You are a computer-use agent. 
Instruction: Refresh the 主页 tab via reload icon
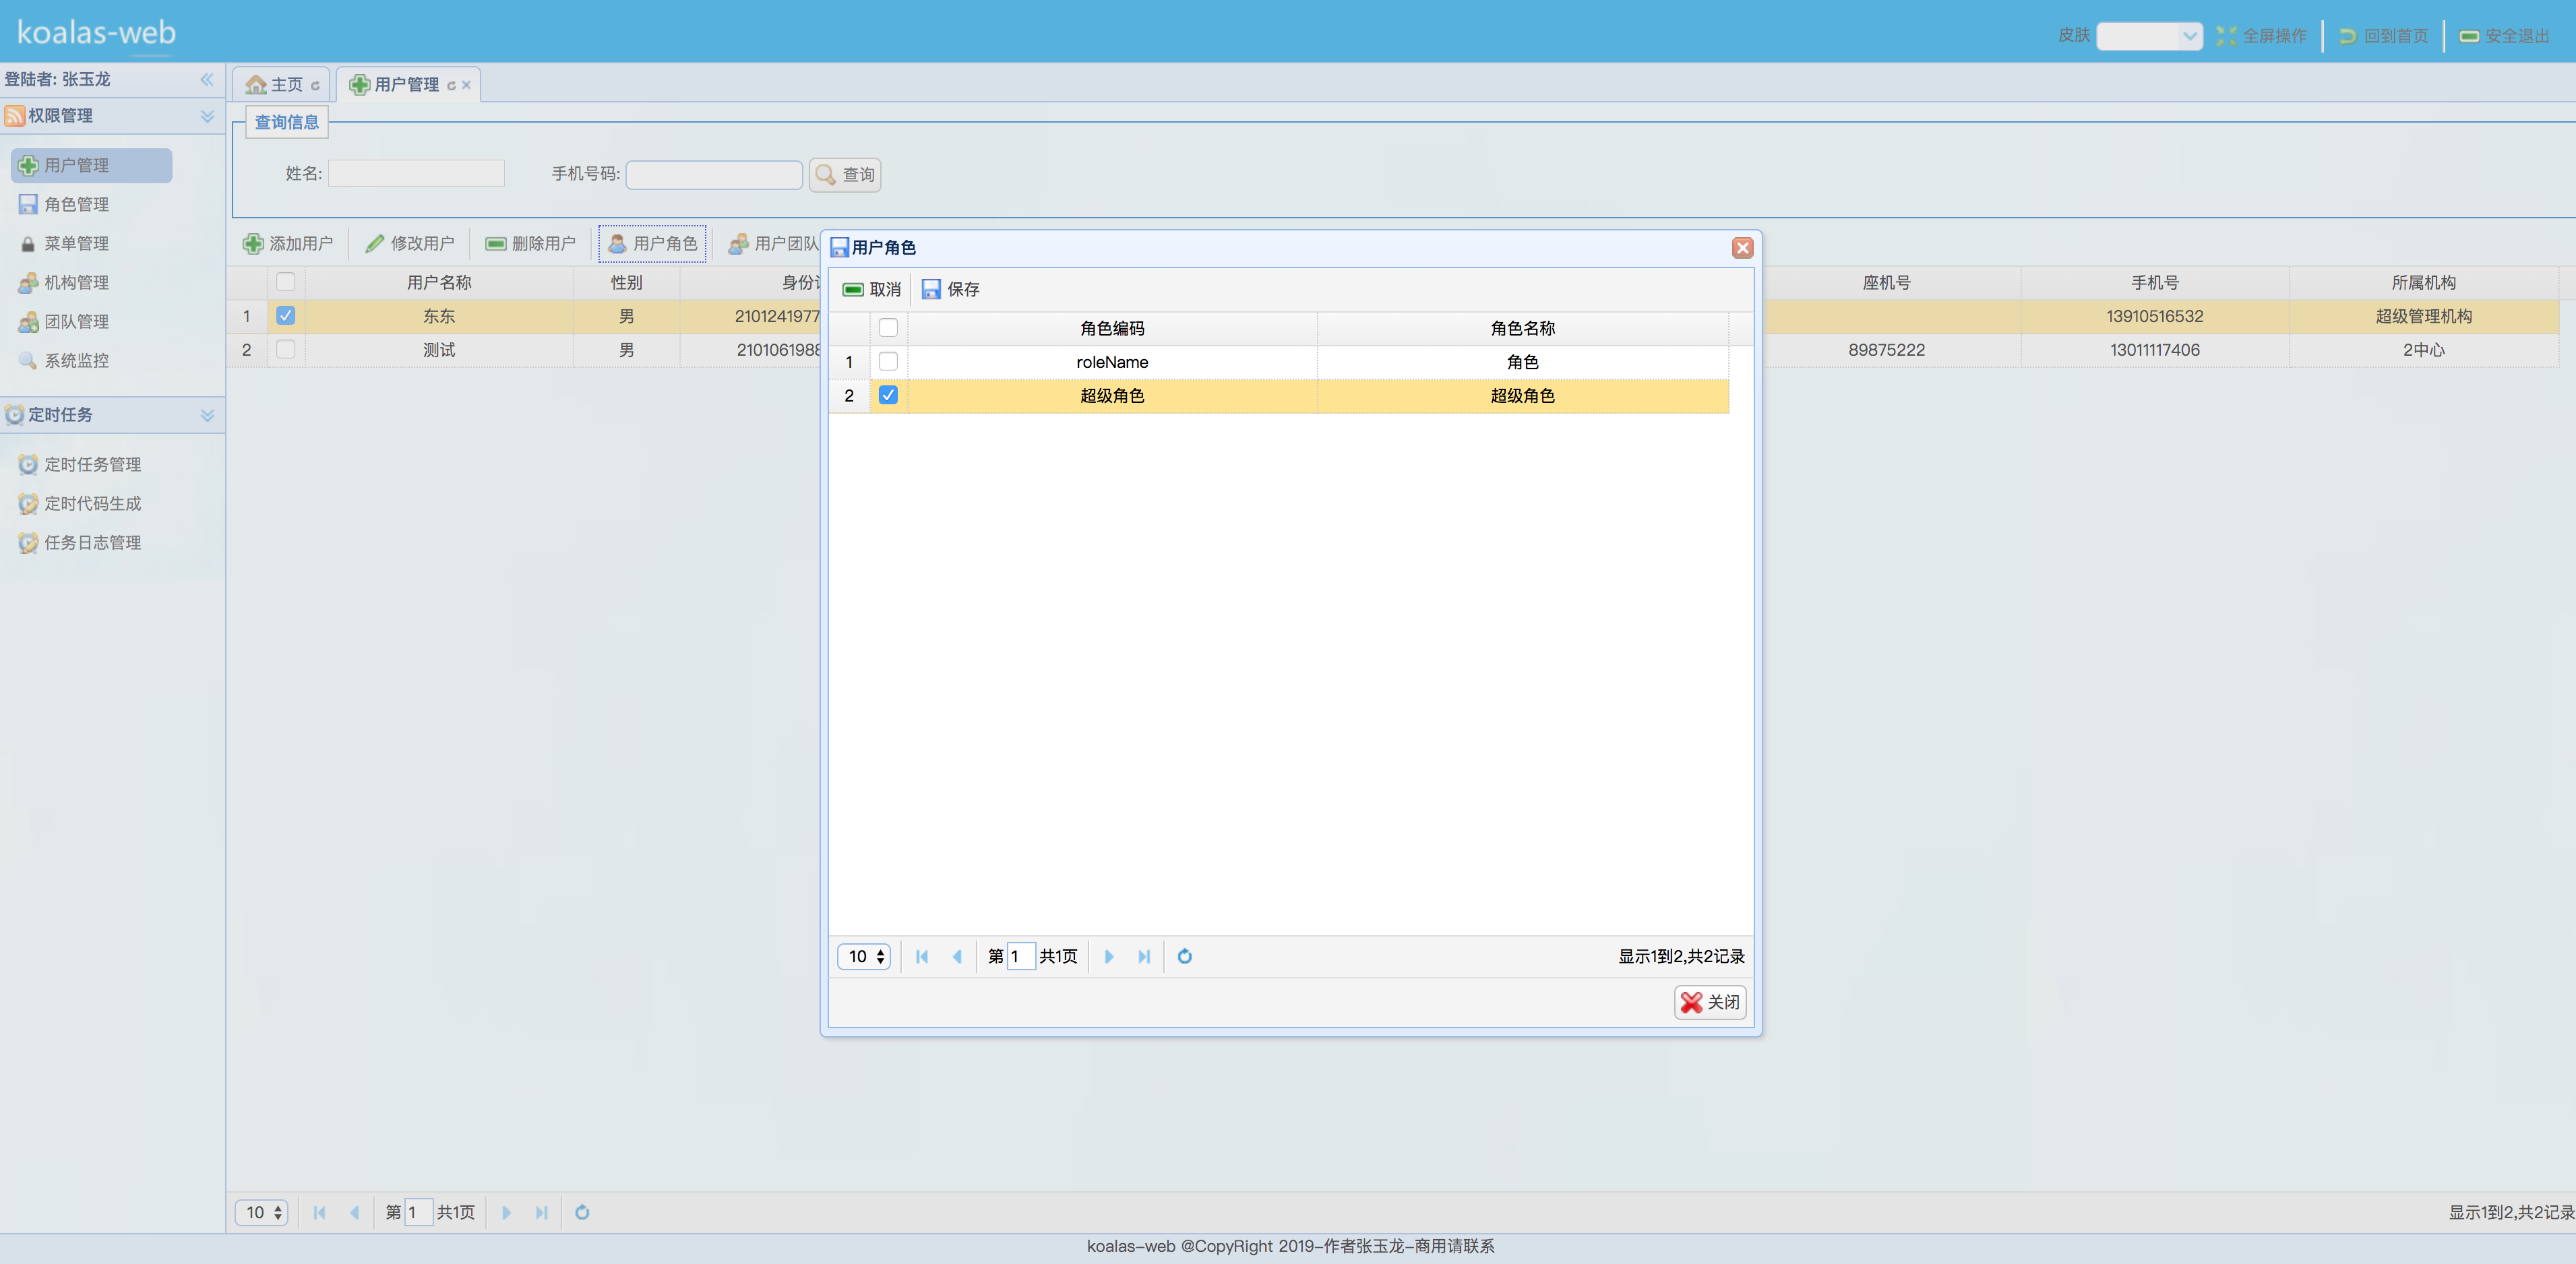(x=315, y=86)
